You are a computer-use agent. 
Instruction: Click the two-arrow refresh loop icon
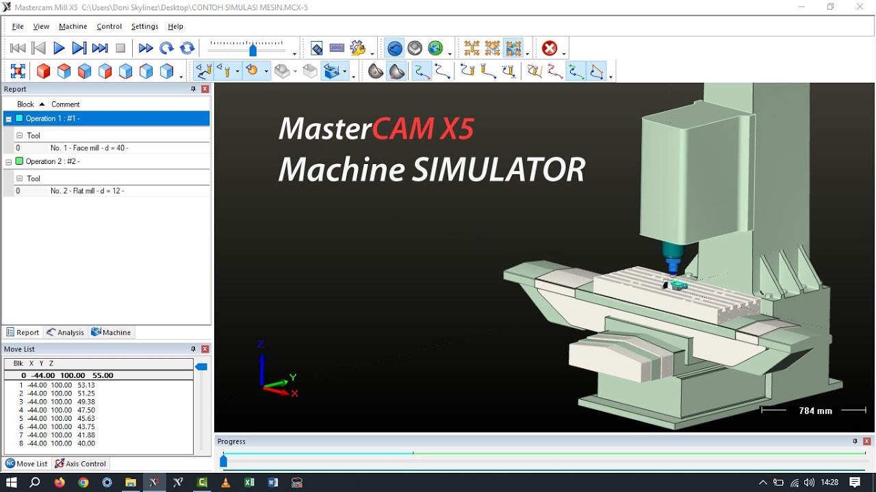coord(187,48)
